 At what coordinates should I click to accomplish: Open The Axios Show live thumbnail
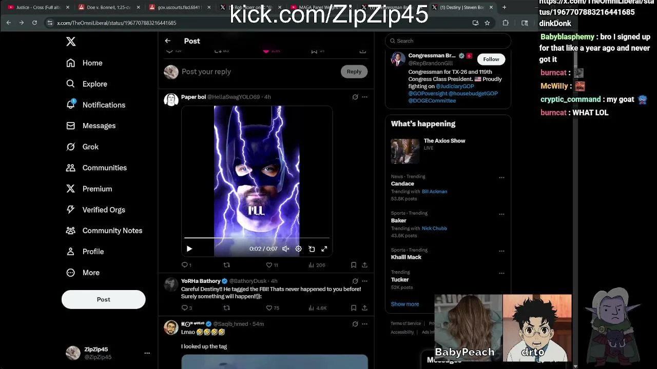[405, 151]
